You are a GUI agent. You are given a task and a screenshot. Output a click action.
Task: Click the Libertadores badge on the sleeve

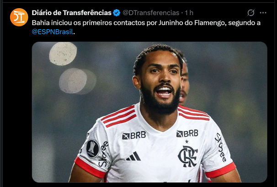93,149
